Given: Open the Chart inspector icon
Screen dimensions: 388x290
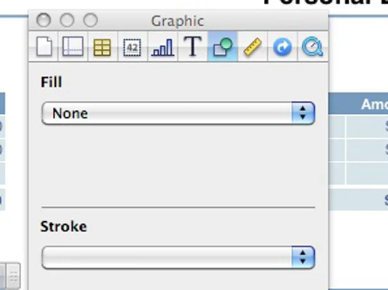Looking at the screenshot, I should [x=162, y=46].
